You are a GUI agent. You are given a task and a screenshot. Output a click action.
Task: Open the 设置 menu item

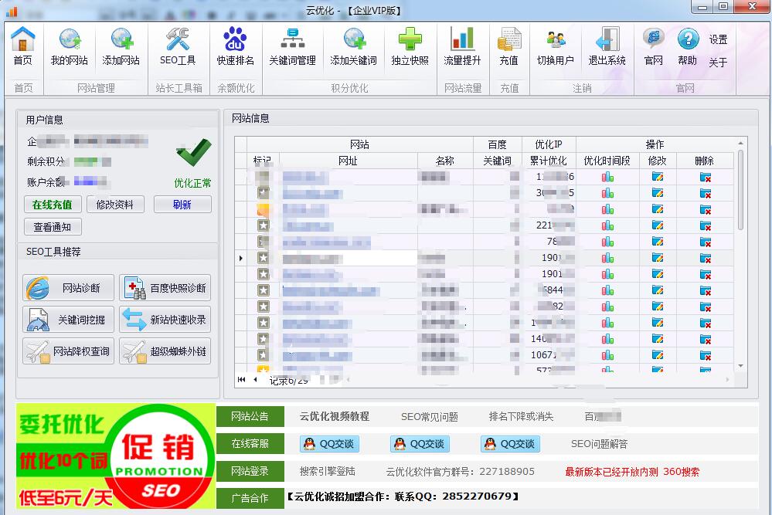click(718, 39)
